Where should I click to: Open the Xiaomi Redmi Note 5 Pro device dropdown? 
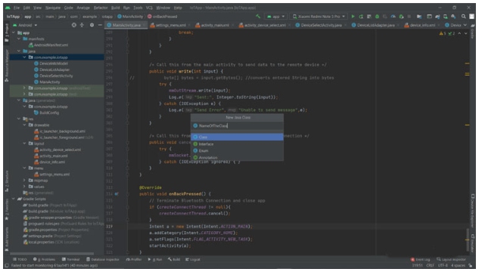pos(319,17)
